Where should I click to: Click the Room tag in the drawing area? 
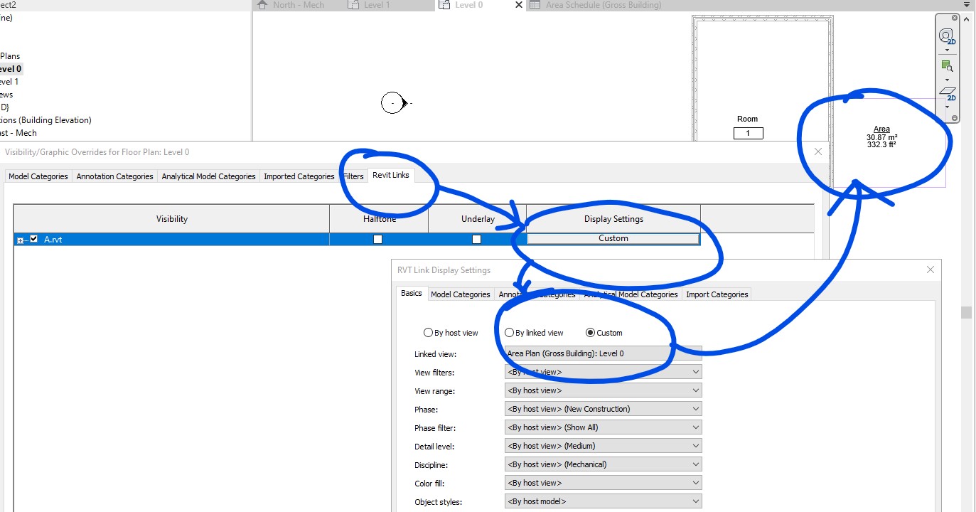(748, 127)
